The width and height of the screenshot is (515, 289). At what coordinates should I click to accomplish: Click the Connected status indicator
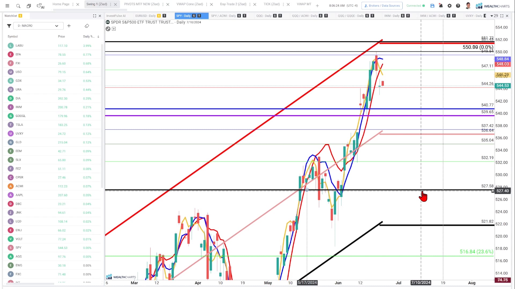415,6
